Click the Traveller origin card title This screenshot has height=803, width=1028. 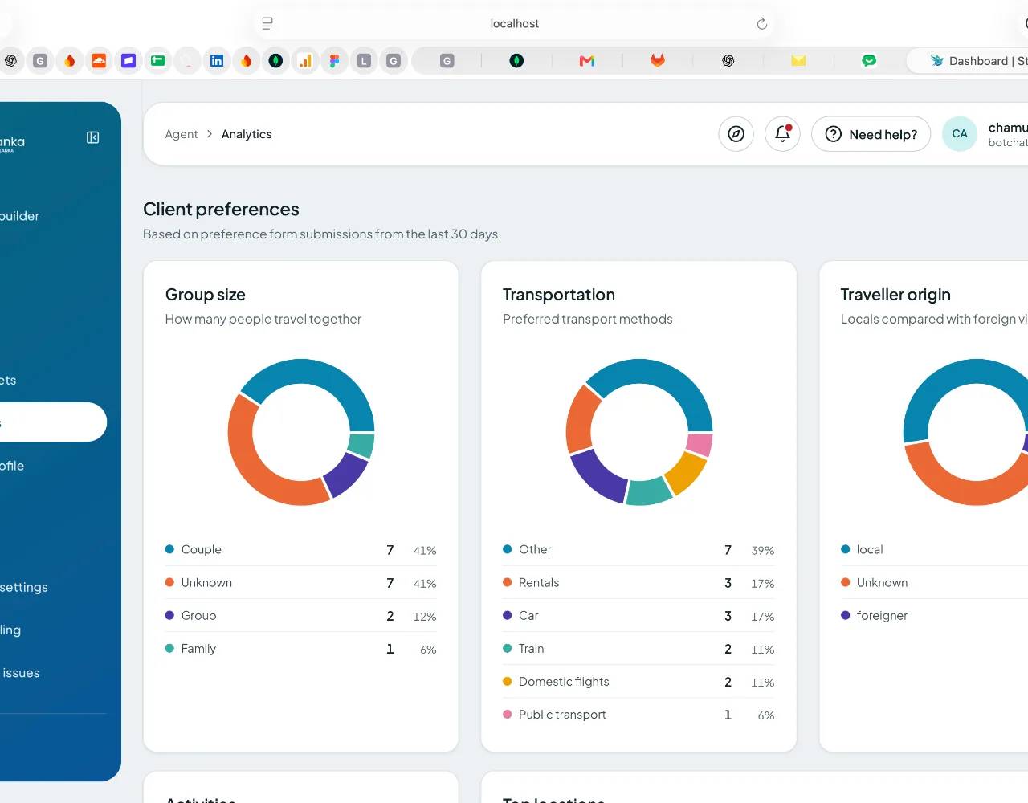click(895, 295)
